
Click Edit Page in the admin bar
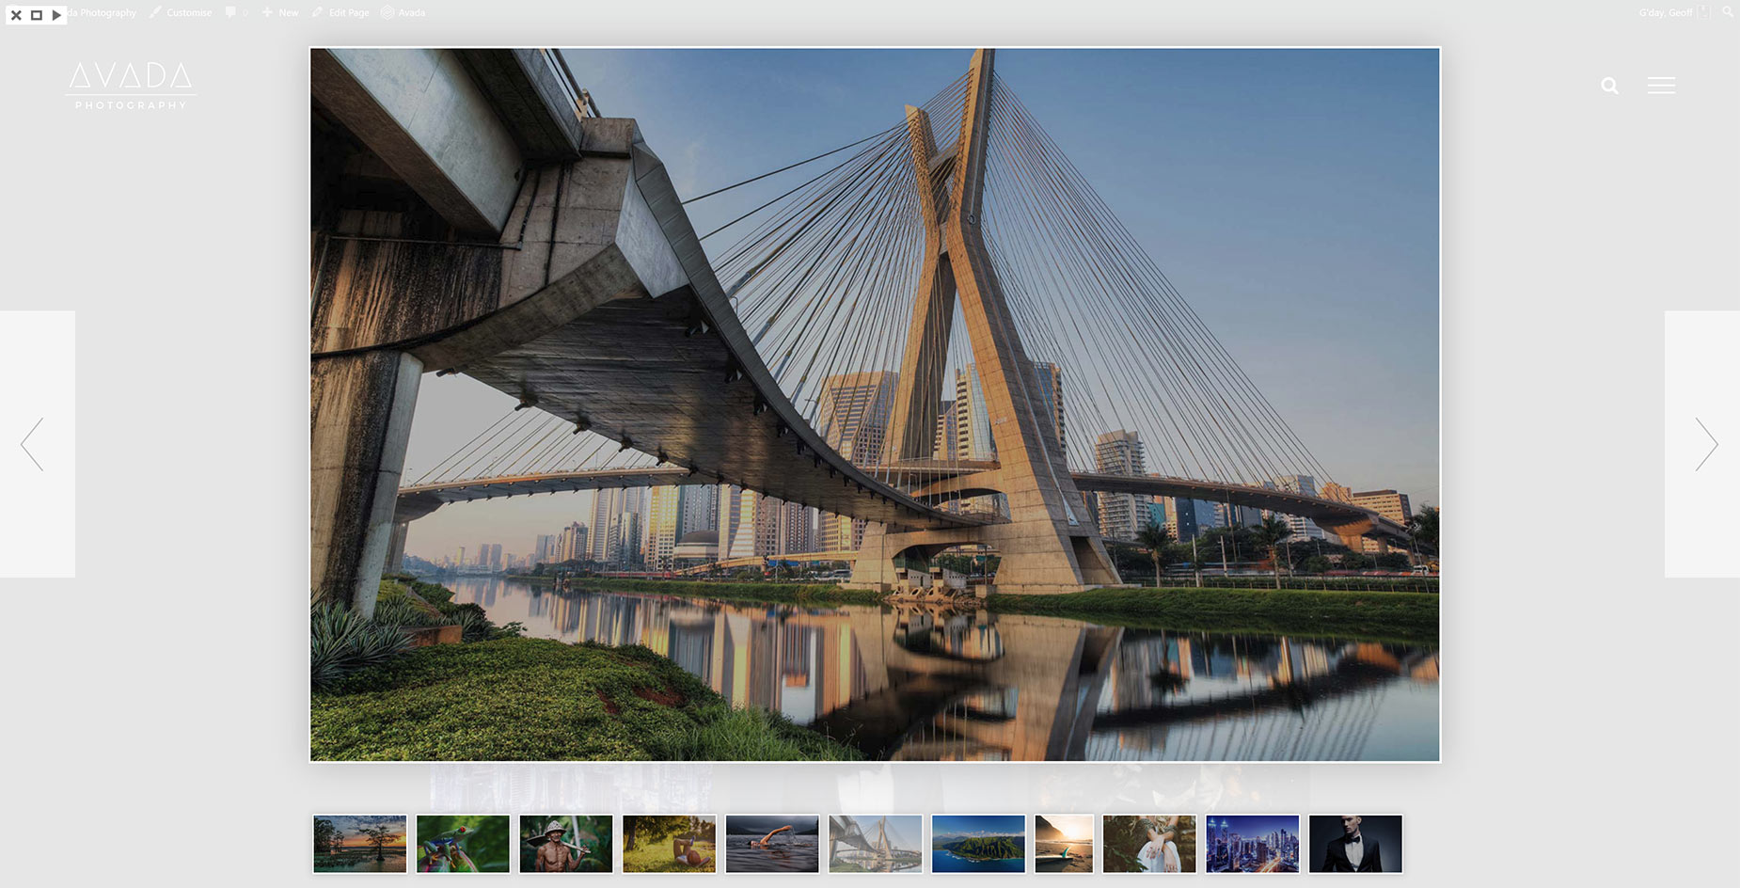tap(340, 12)
